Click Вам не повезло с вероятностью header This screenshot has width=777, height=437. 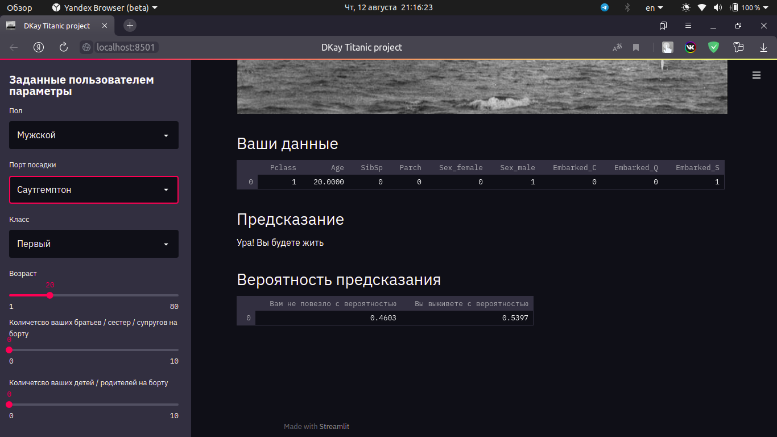click(333, 304)
